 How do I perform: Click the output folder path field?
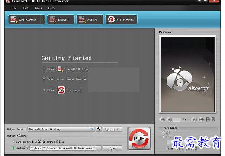coord(63,148)
